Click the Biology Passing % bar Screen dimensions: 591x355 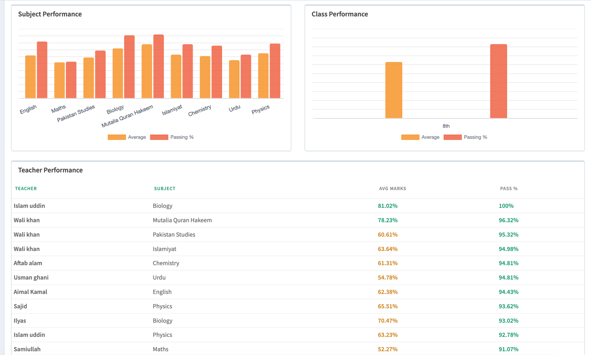[129, 67]
